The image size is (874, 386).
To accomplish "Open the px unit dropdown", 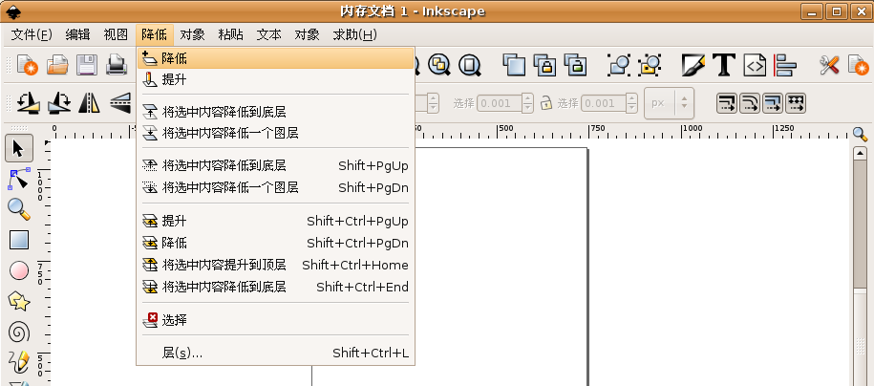I will (x=669, y=103).
